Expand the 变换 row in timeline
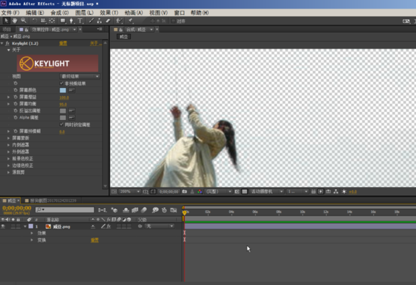The image size is (416, 285). click(x=32, y=240)
